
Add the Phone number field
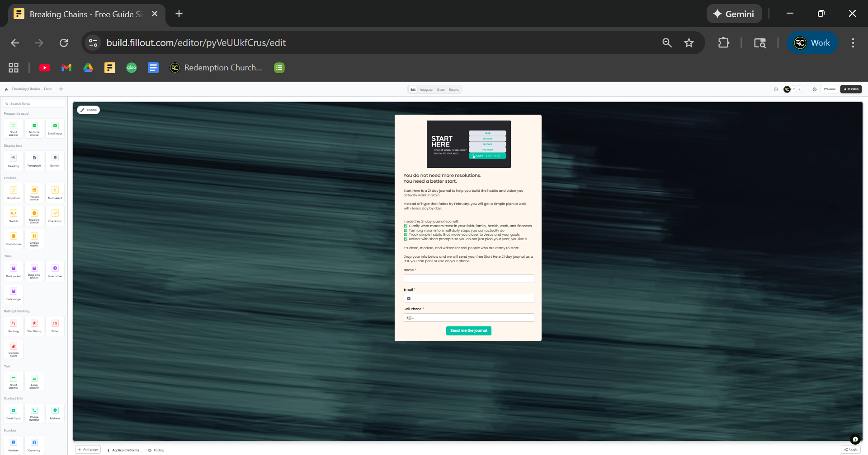click(x=34, y=413)
